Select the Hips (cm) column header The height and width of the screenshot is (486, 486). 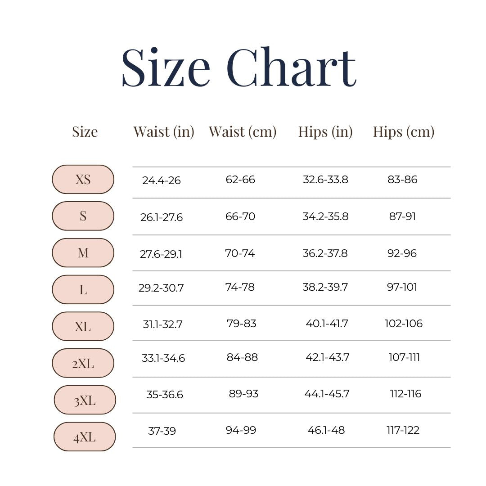[x=404, y=132]
